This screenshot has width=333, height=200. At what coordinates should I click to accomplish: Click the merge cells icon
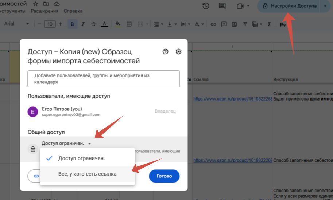140,24
